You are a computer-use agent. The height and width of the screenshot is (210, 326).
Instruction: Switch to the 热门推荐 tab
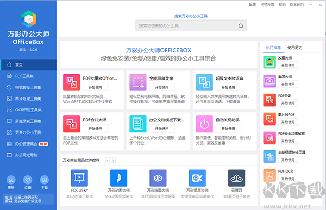pyautogui.click(x=273, y=48)
